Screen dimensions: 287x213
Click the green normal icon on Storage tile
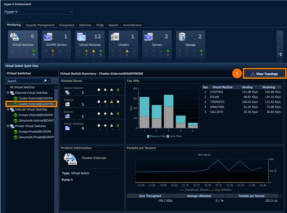pyautogui.click(x=201, y=51)
